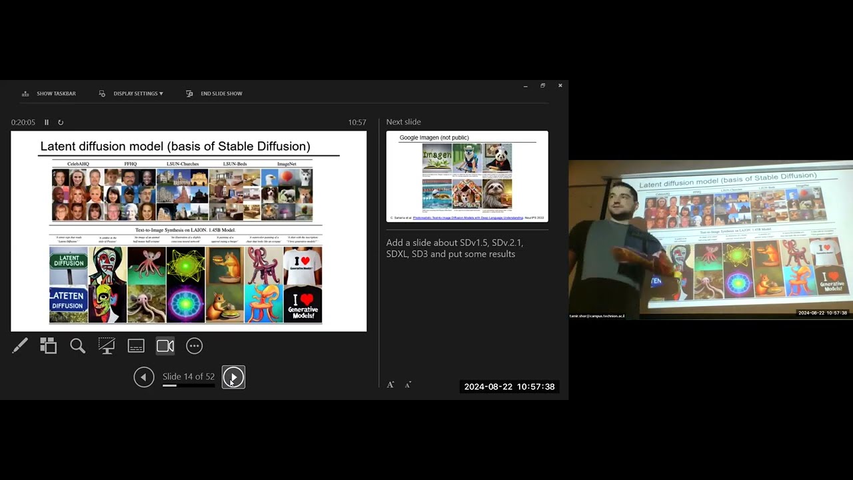Click the 'Next slide' label
This screenshot has height=480, width=853.
pos(404,122)
